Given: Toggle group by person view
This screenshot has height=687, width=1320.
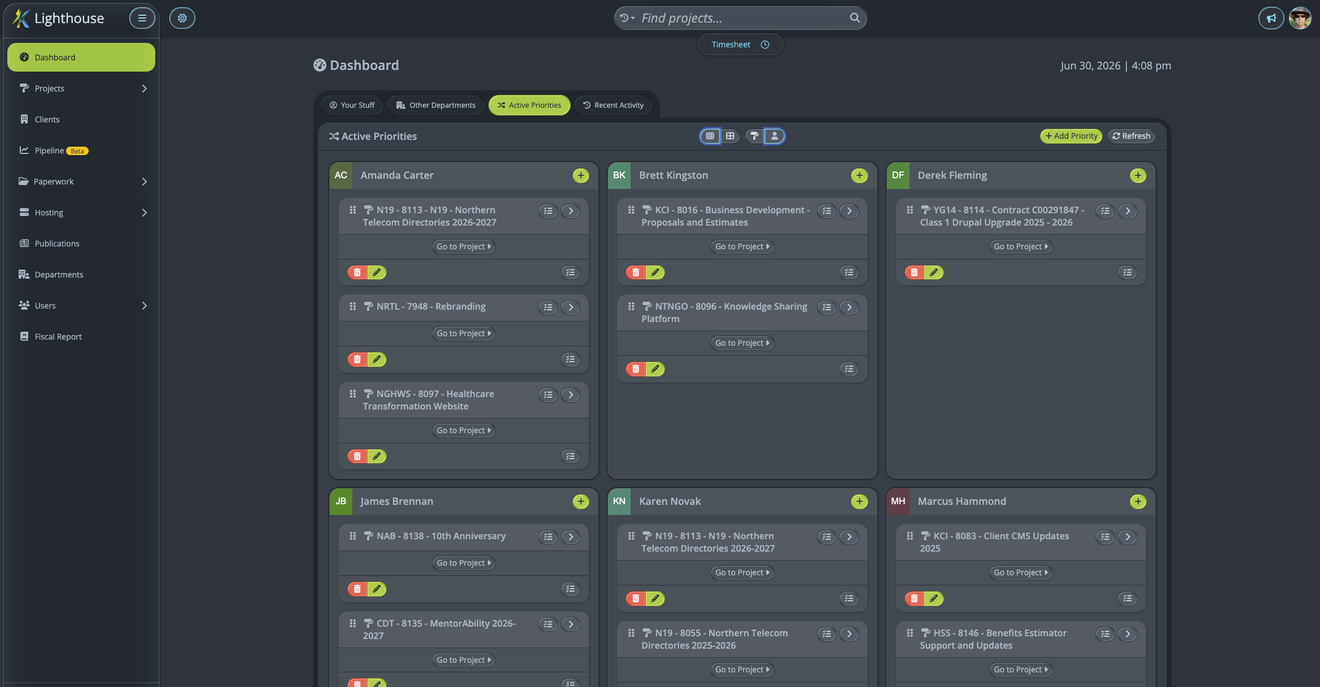Looking at the screenshot, I should tap(775, 136).
